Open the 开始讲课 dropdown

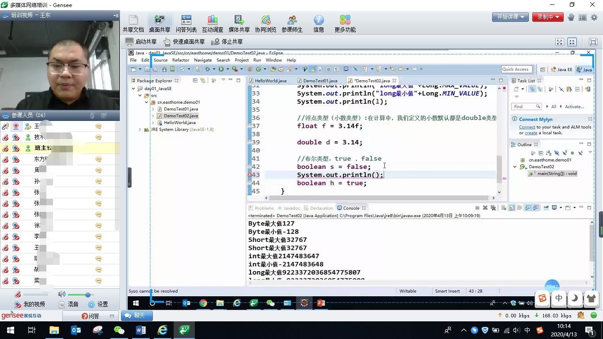(x=510, y=17)
